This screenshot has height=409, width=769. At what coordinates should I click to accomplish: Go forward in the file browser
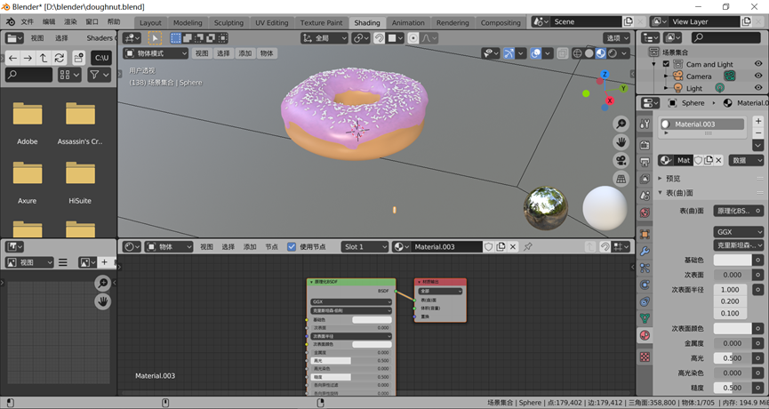28,58
